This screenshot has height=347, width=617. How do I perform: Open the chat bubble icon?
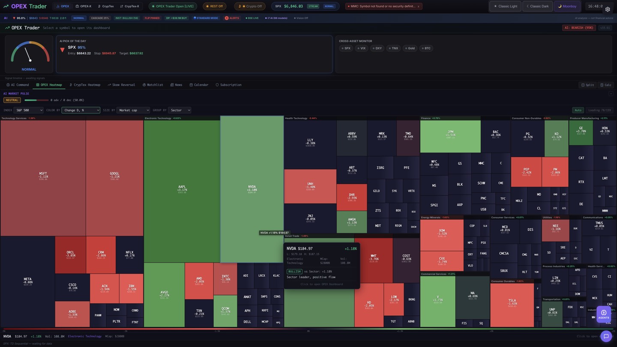[x=606, y=336]
